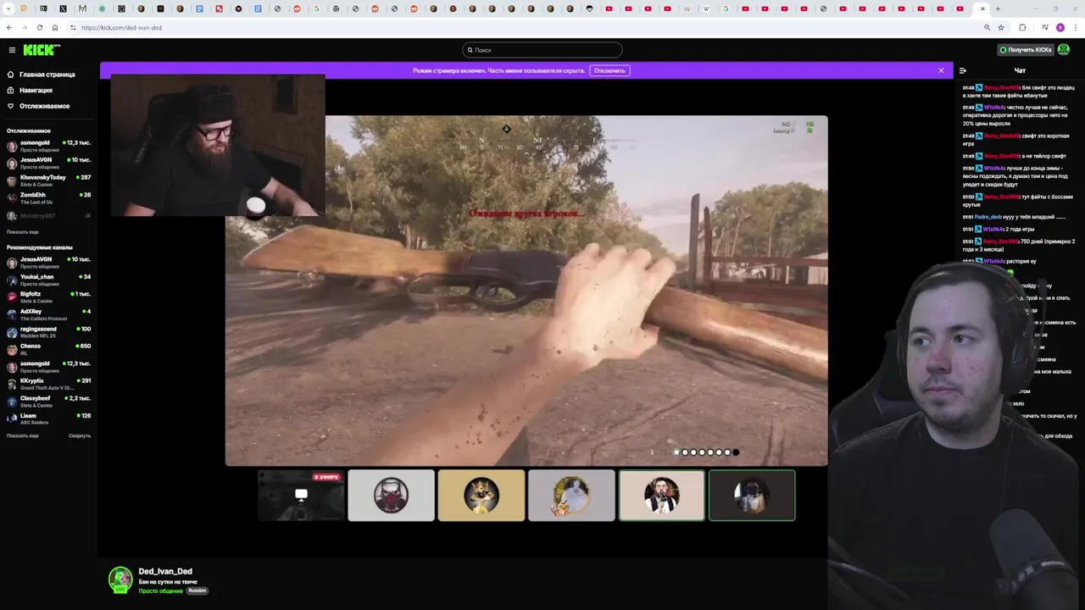
Task: Close the purple streamer mode banner
Action: (941, 70)
